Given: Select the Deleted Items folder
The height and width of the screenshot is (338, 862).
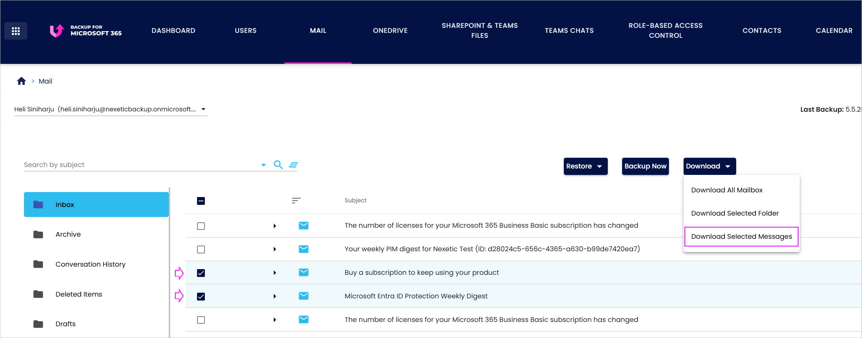Looking at the screenshot, I should click(x=96, y=294).
